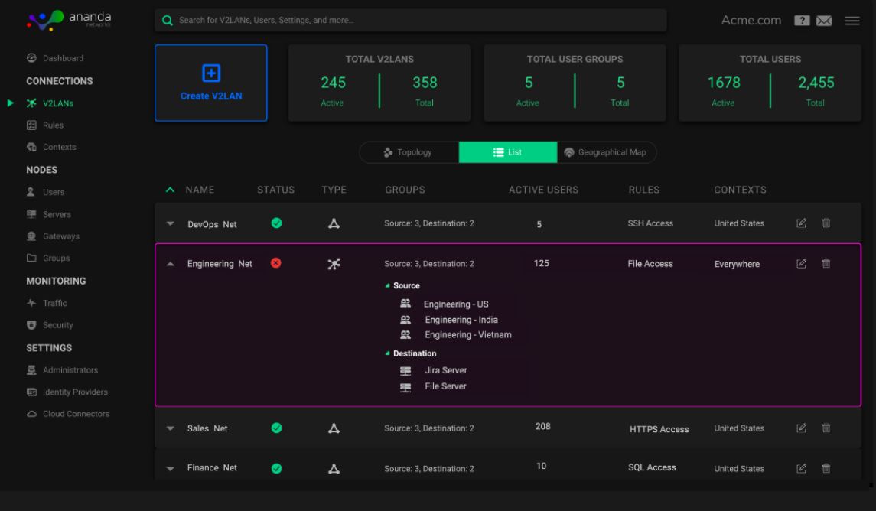The image size is (876, 511).
Task: Edit the Engineering Net row
Action: [801, 264]
